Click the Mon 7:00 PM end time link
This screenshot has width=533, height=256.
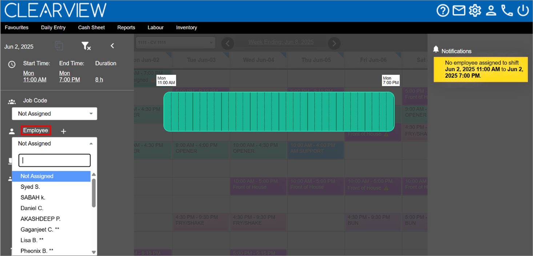69,76
